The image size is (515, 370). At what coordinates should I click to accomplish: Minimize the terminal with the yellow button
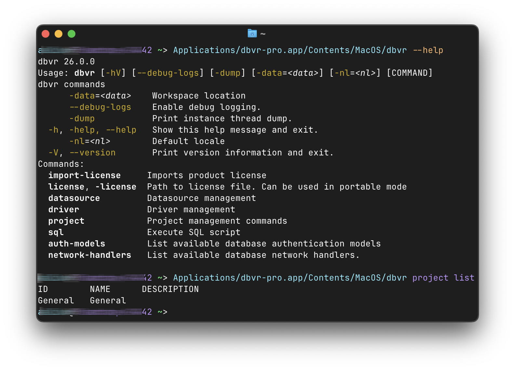click(x=59, y=34)
